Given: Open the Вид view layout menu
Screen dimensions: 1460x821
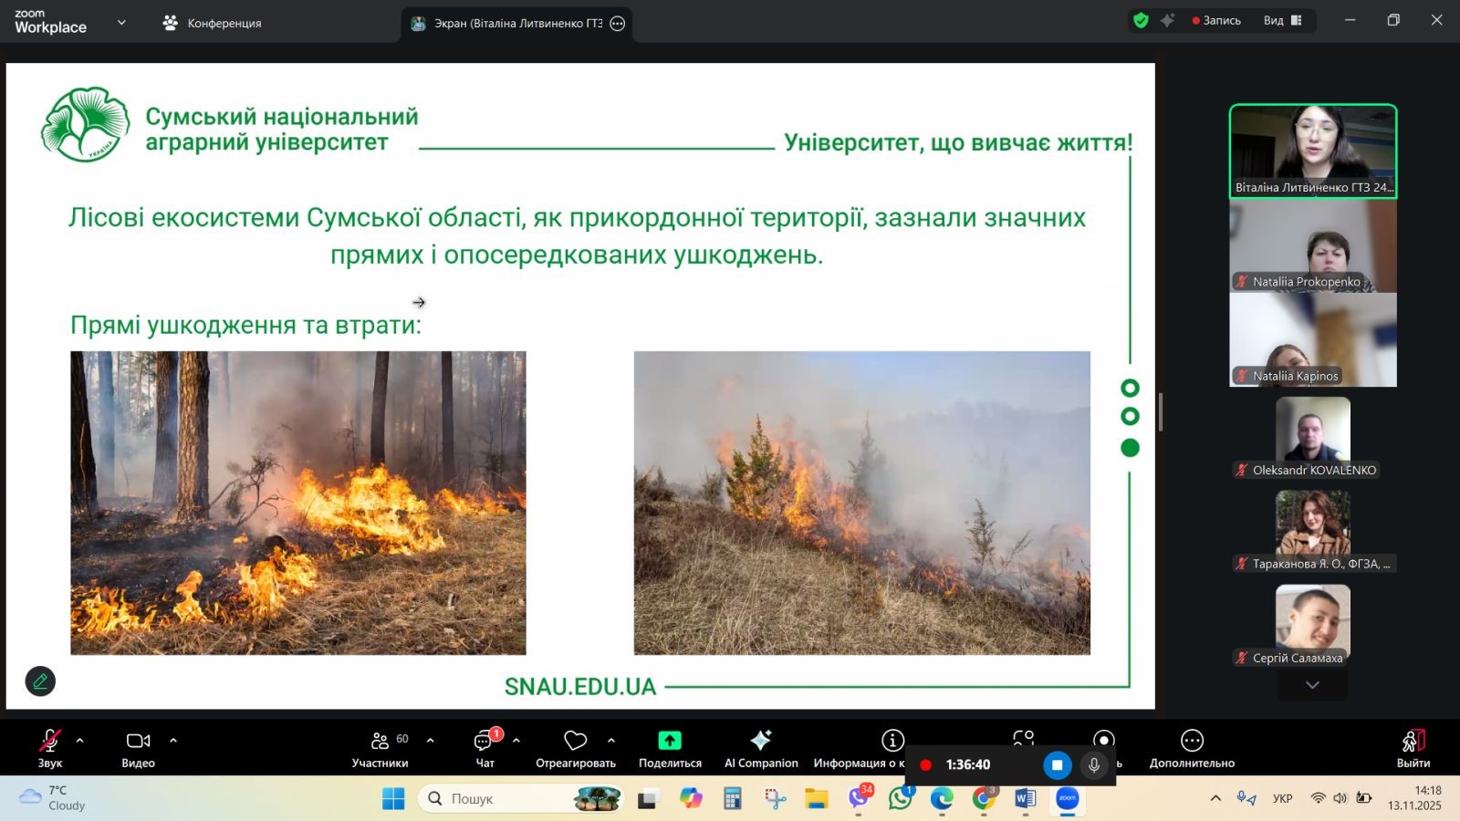Looking at the screenshot, I should (1282, 20).
